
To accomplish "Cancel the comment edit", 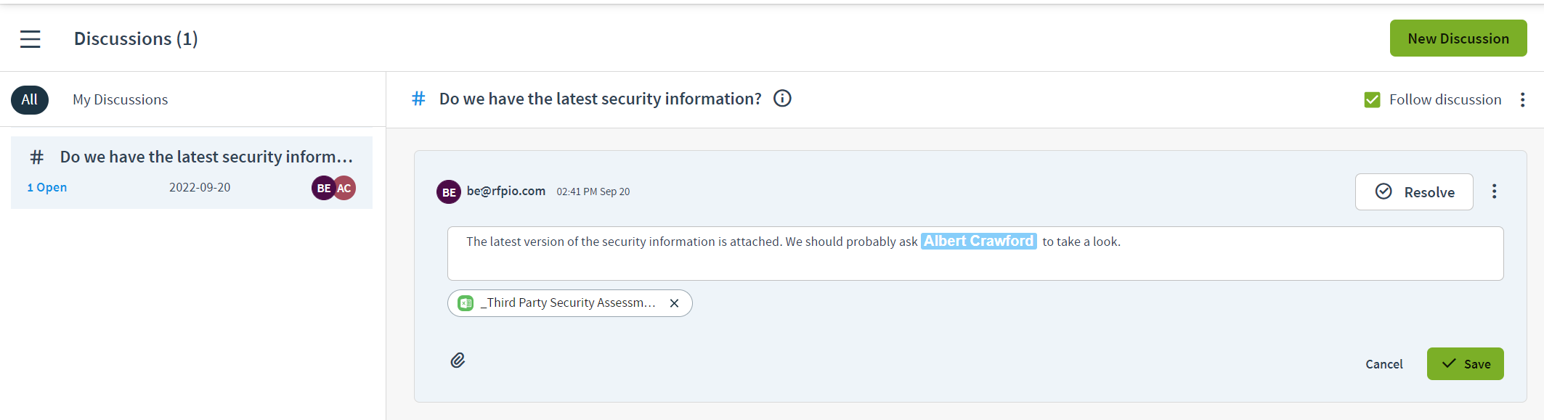I will 1383,364.
